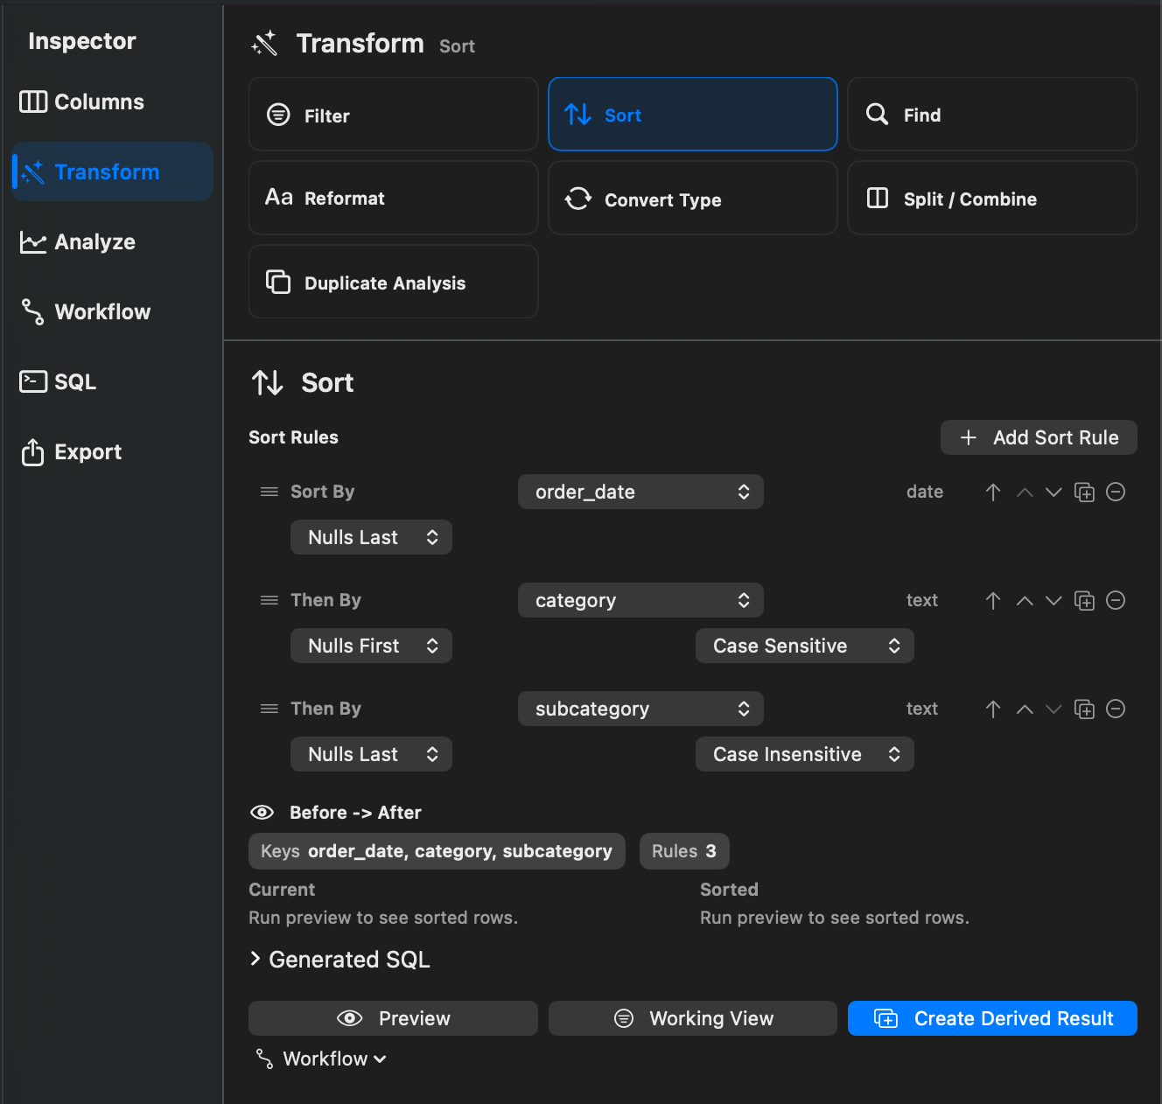Choose the Sort transform card
Image resolution: width=1162 pixels, height=1104 pixels.
[692, 115]
